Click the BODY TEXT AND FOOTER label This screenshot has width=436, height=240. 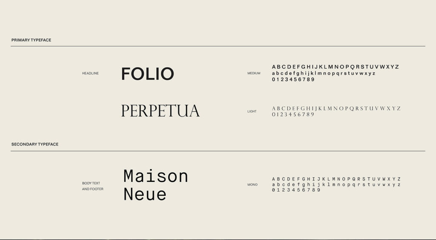(93, 186)
